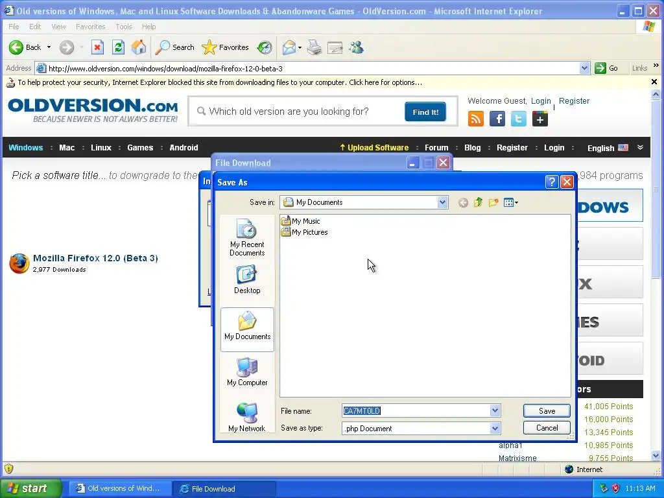Screen dimensions: 664x498
Task: Open the Search pane in IE toolbar
Action: pyautogui.click(x=174, y=47)
